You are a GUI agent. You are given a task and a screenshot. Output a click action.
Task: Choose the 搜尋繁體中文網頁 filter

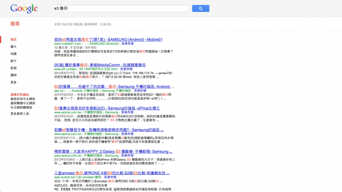pyautogui.click(x=22, y=103)
